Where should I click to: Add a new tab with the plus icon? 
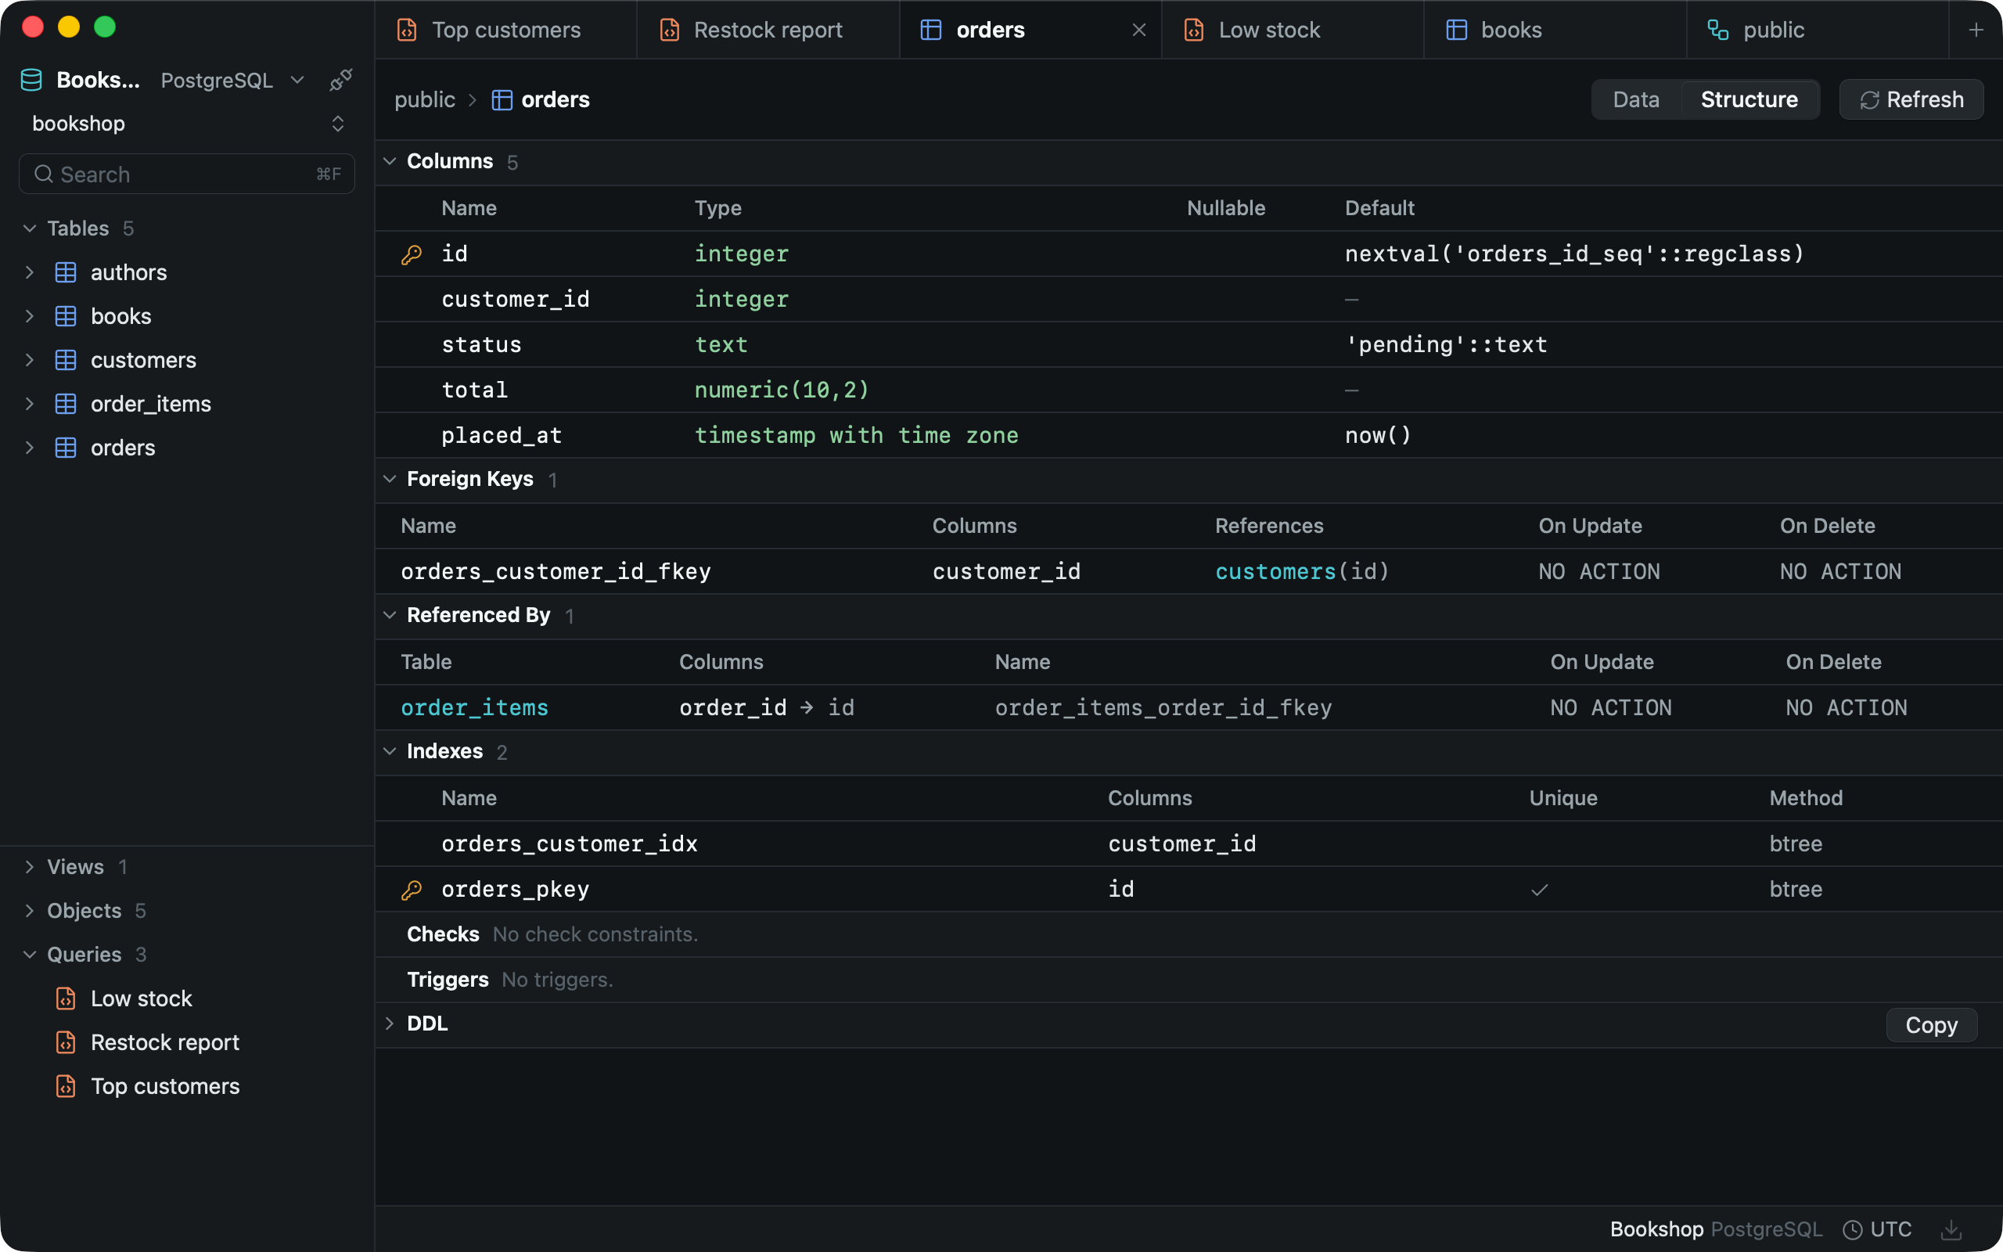(x=1976, y=30)
